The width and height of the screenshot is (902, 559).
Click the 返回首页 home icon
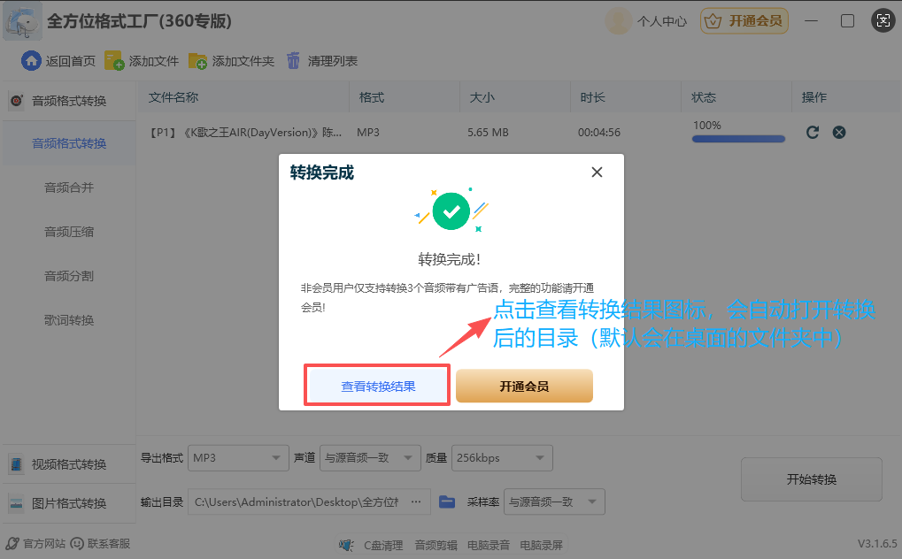pyautogui.click(x=31, y=61)
